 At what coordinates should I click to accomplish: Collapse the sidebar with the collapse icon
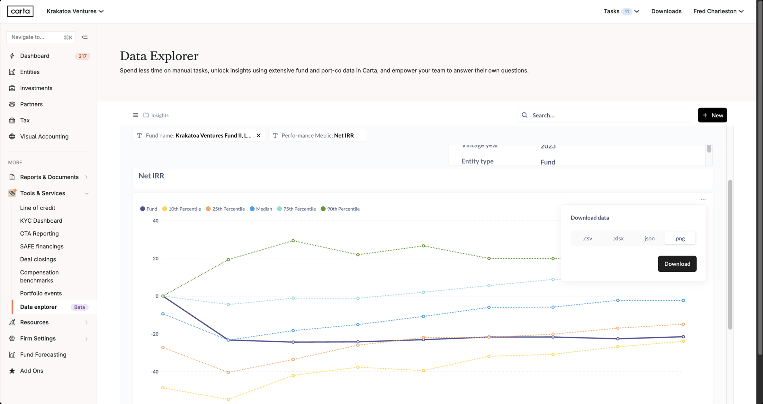[85, 37]
